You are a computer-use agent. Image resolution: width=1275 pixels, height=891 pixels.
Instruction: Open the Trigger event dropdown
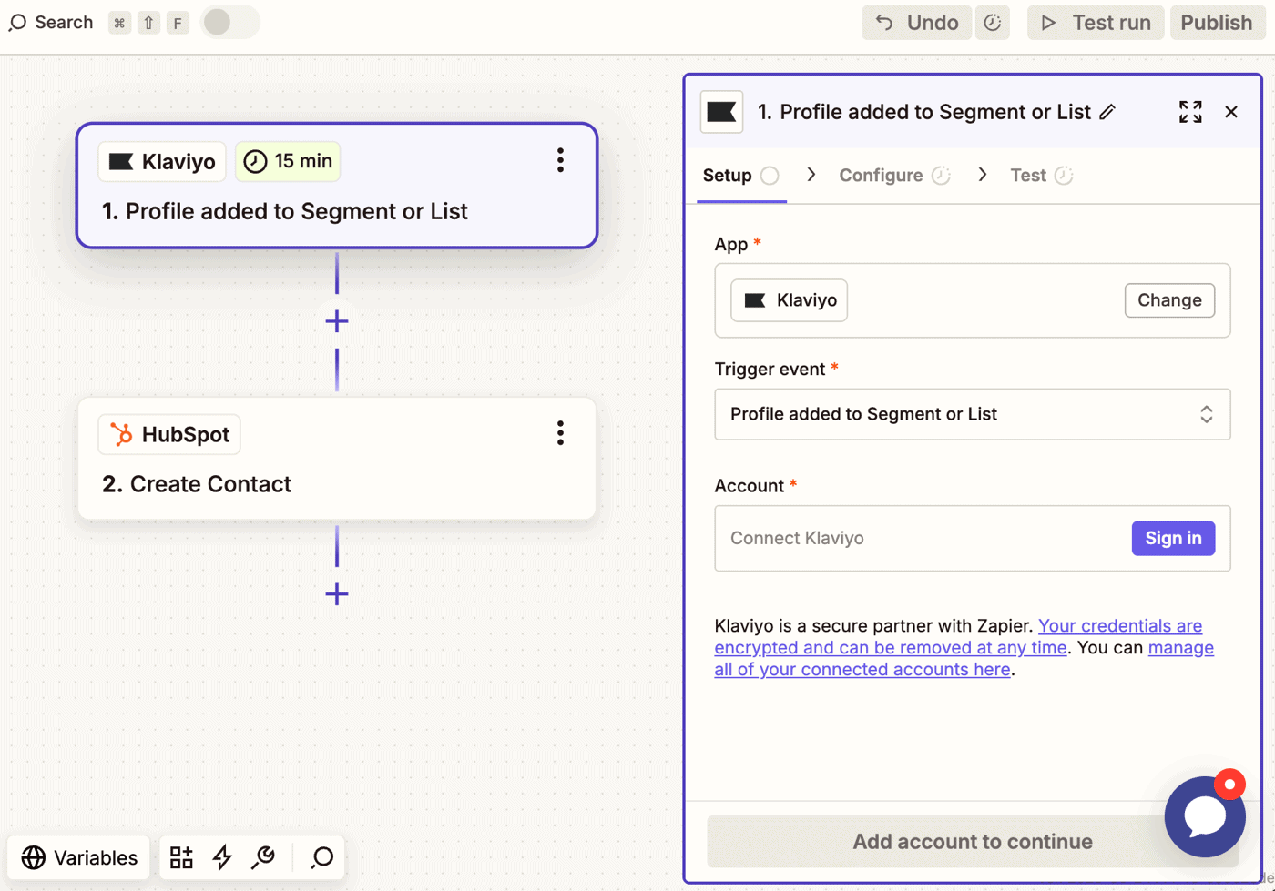tap(973, 414)
